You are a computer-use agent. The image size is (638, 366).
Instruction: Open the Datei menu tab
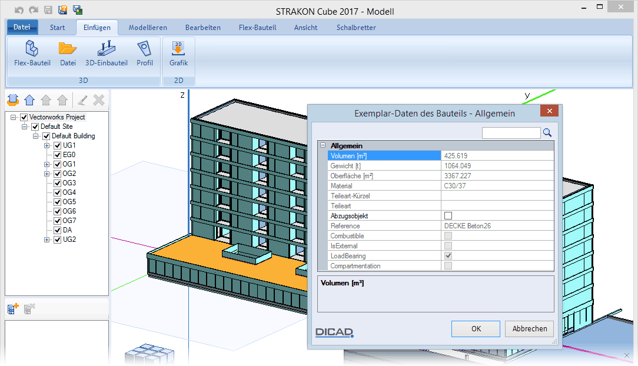pyautogui.click(x=22, y=27)
